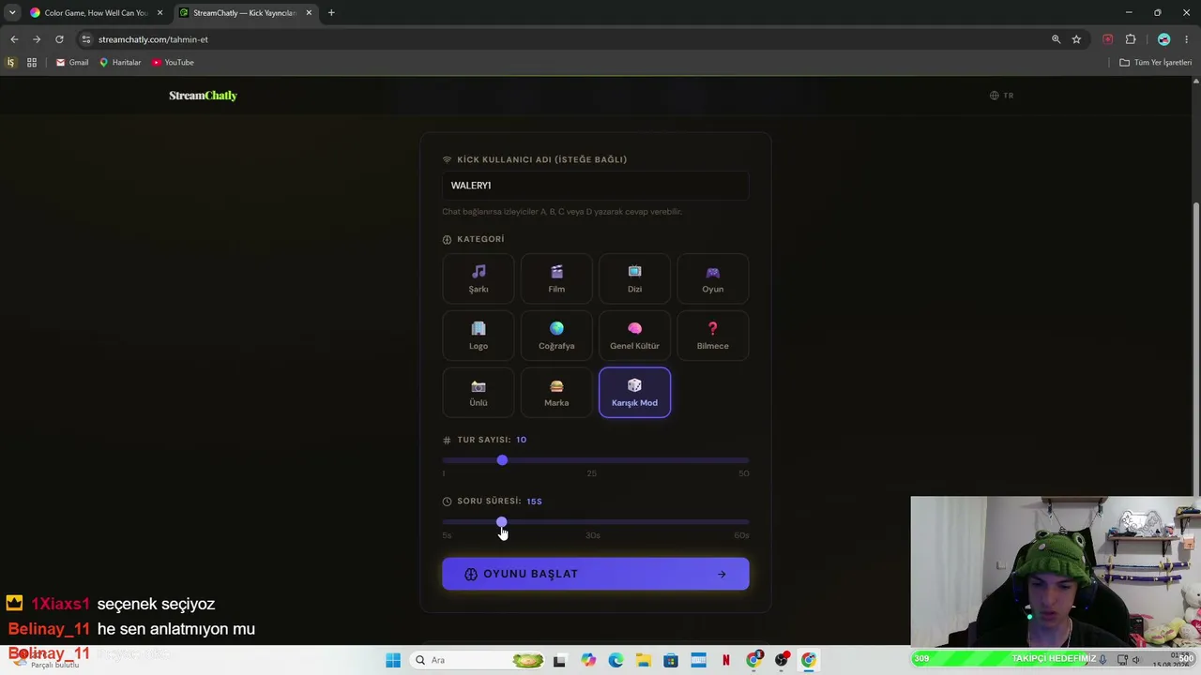Launch Copilot from the taskbar
The height and width of the screenshot is (675, 1201).
point(588,660)
